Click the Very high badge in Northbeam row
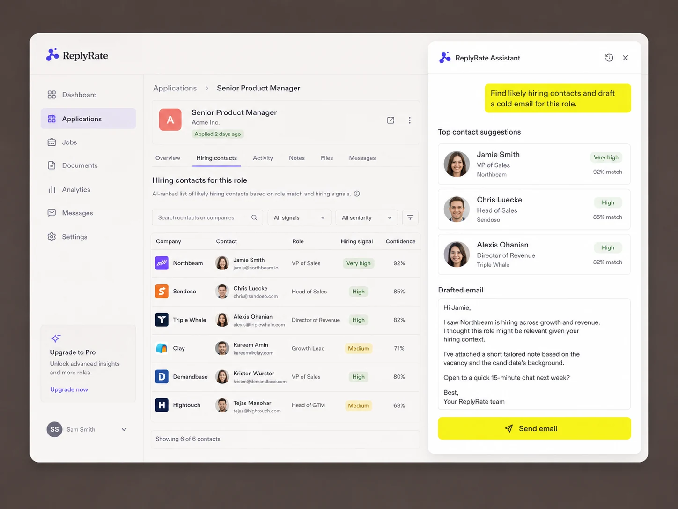Image resolution: width=678 pixels, height=509 pixels. pyautogui.click(x=358, y=263)
